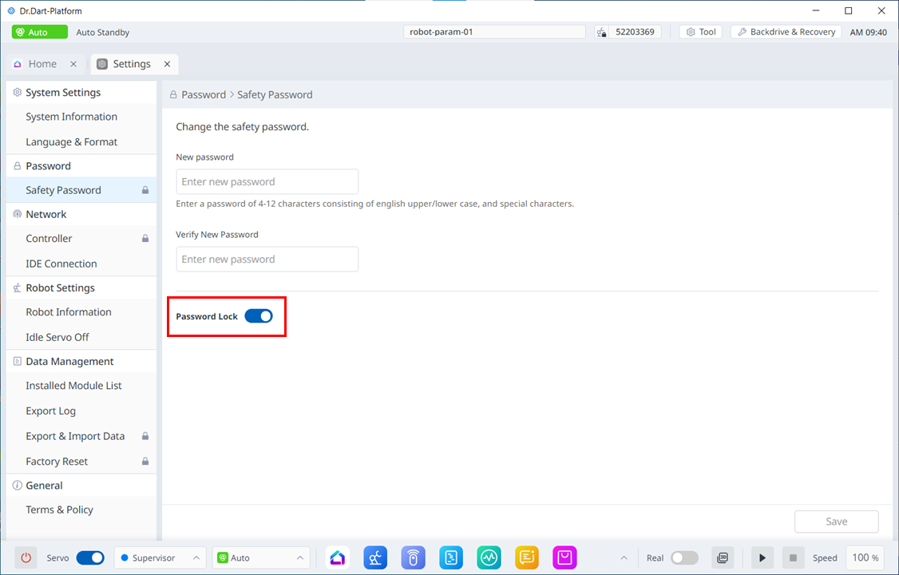
Task: Open the magenta shopping bag store icon
Action: [x=564, y=557]
